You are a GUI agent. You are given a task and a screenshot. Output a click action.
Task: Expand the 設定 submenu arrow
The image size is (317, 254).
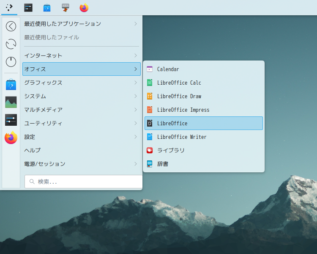click(136, 137)
